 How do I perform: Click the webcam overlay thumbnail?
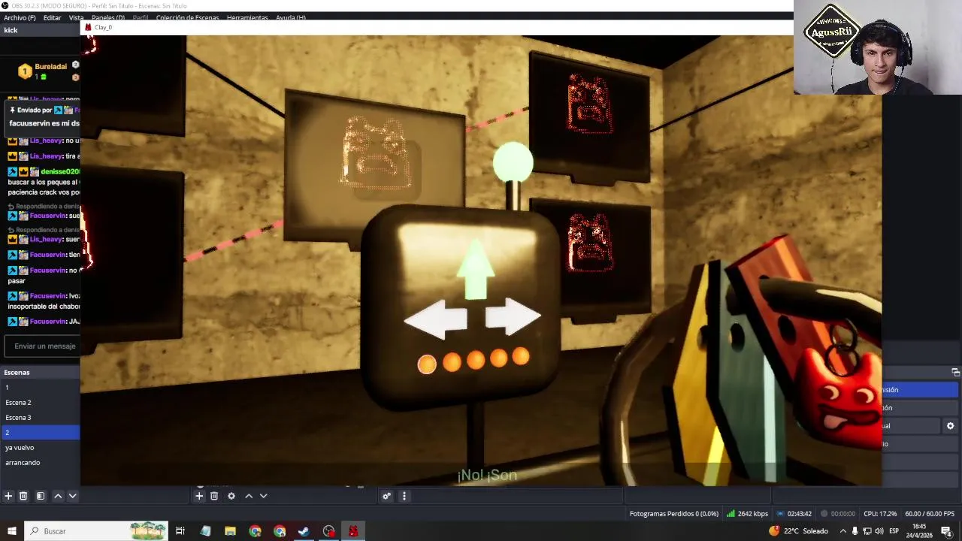coord(878,47)
